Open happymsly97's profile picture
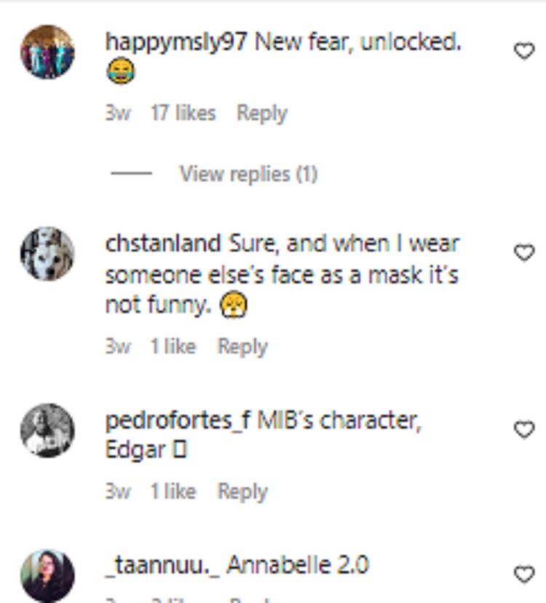Image resolution: width=546 pixels, height=603 pixels. click(47, 52)
